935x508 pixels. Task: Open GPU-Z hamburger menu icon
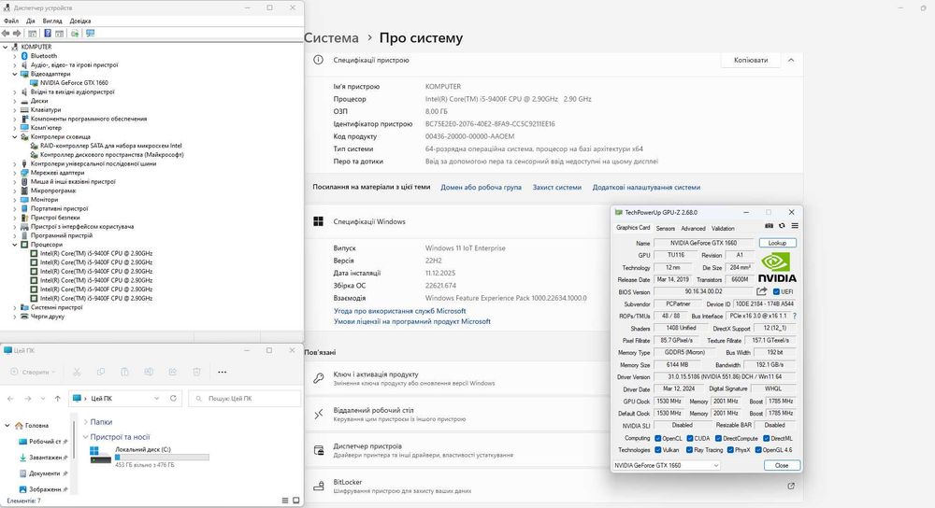click(795, 226)
